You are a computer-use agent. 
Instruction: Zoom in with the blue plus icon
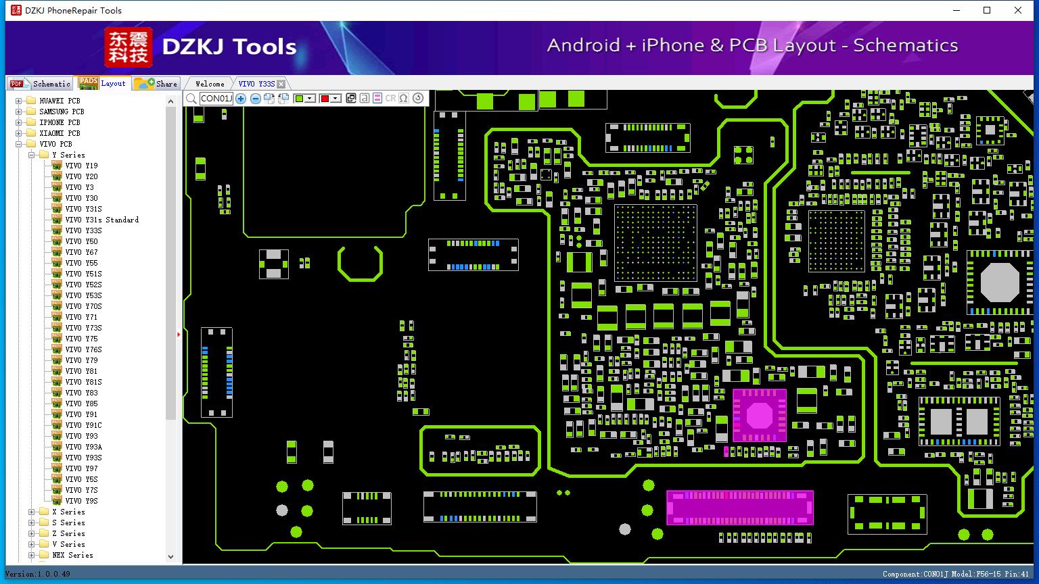pos(241,99)
